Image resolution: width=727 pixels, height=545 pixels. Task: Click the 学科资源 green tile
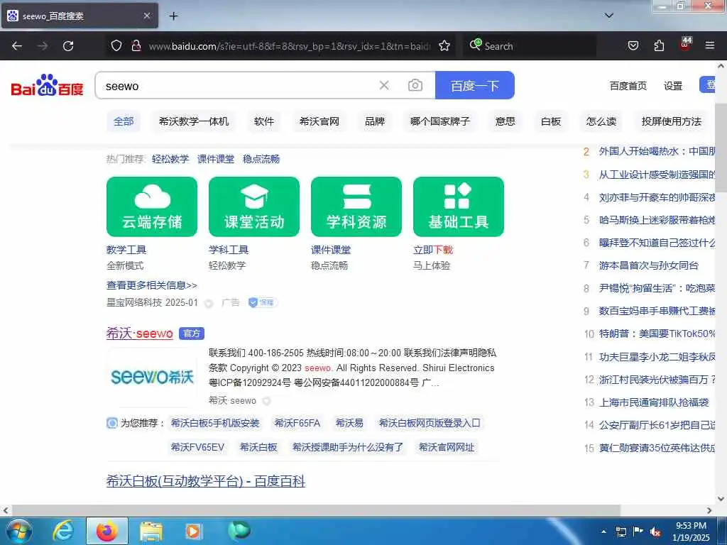pyautogui.click(x=356, y=207)
